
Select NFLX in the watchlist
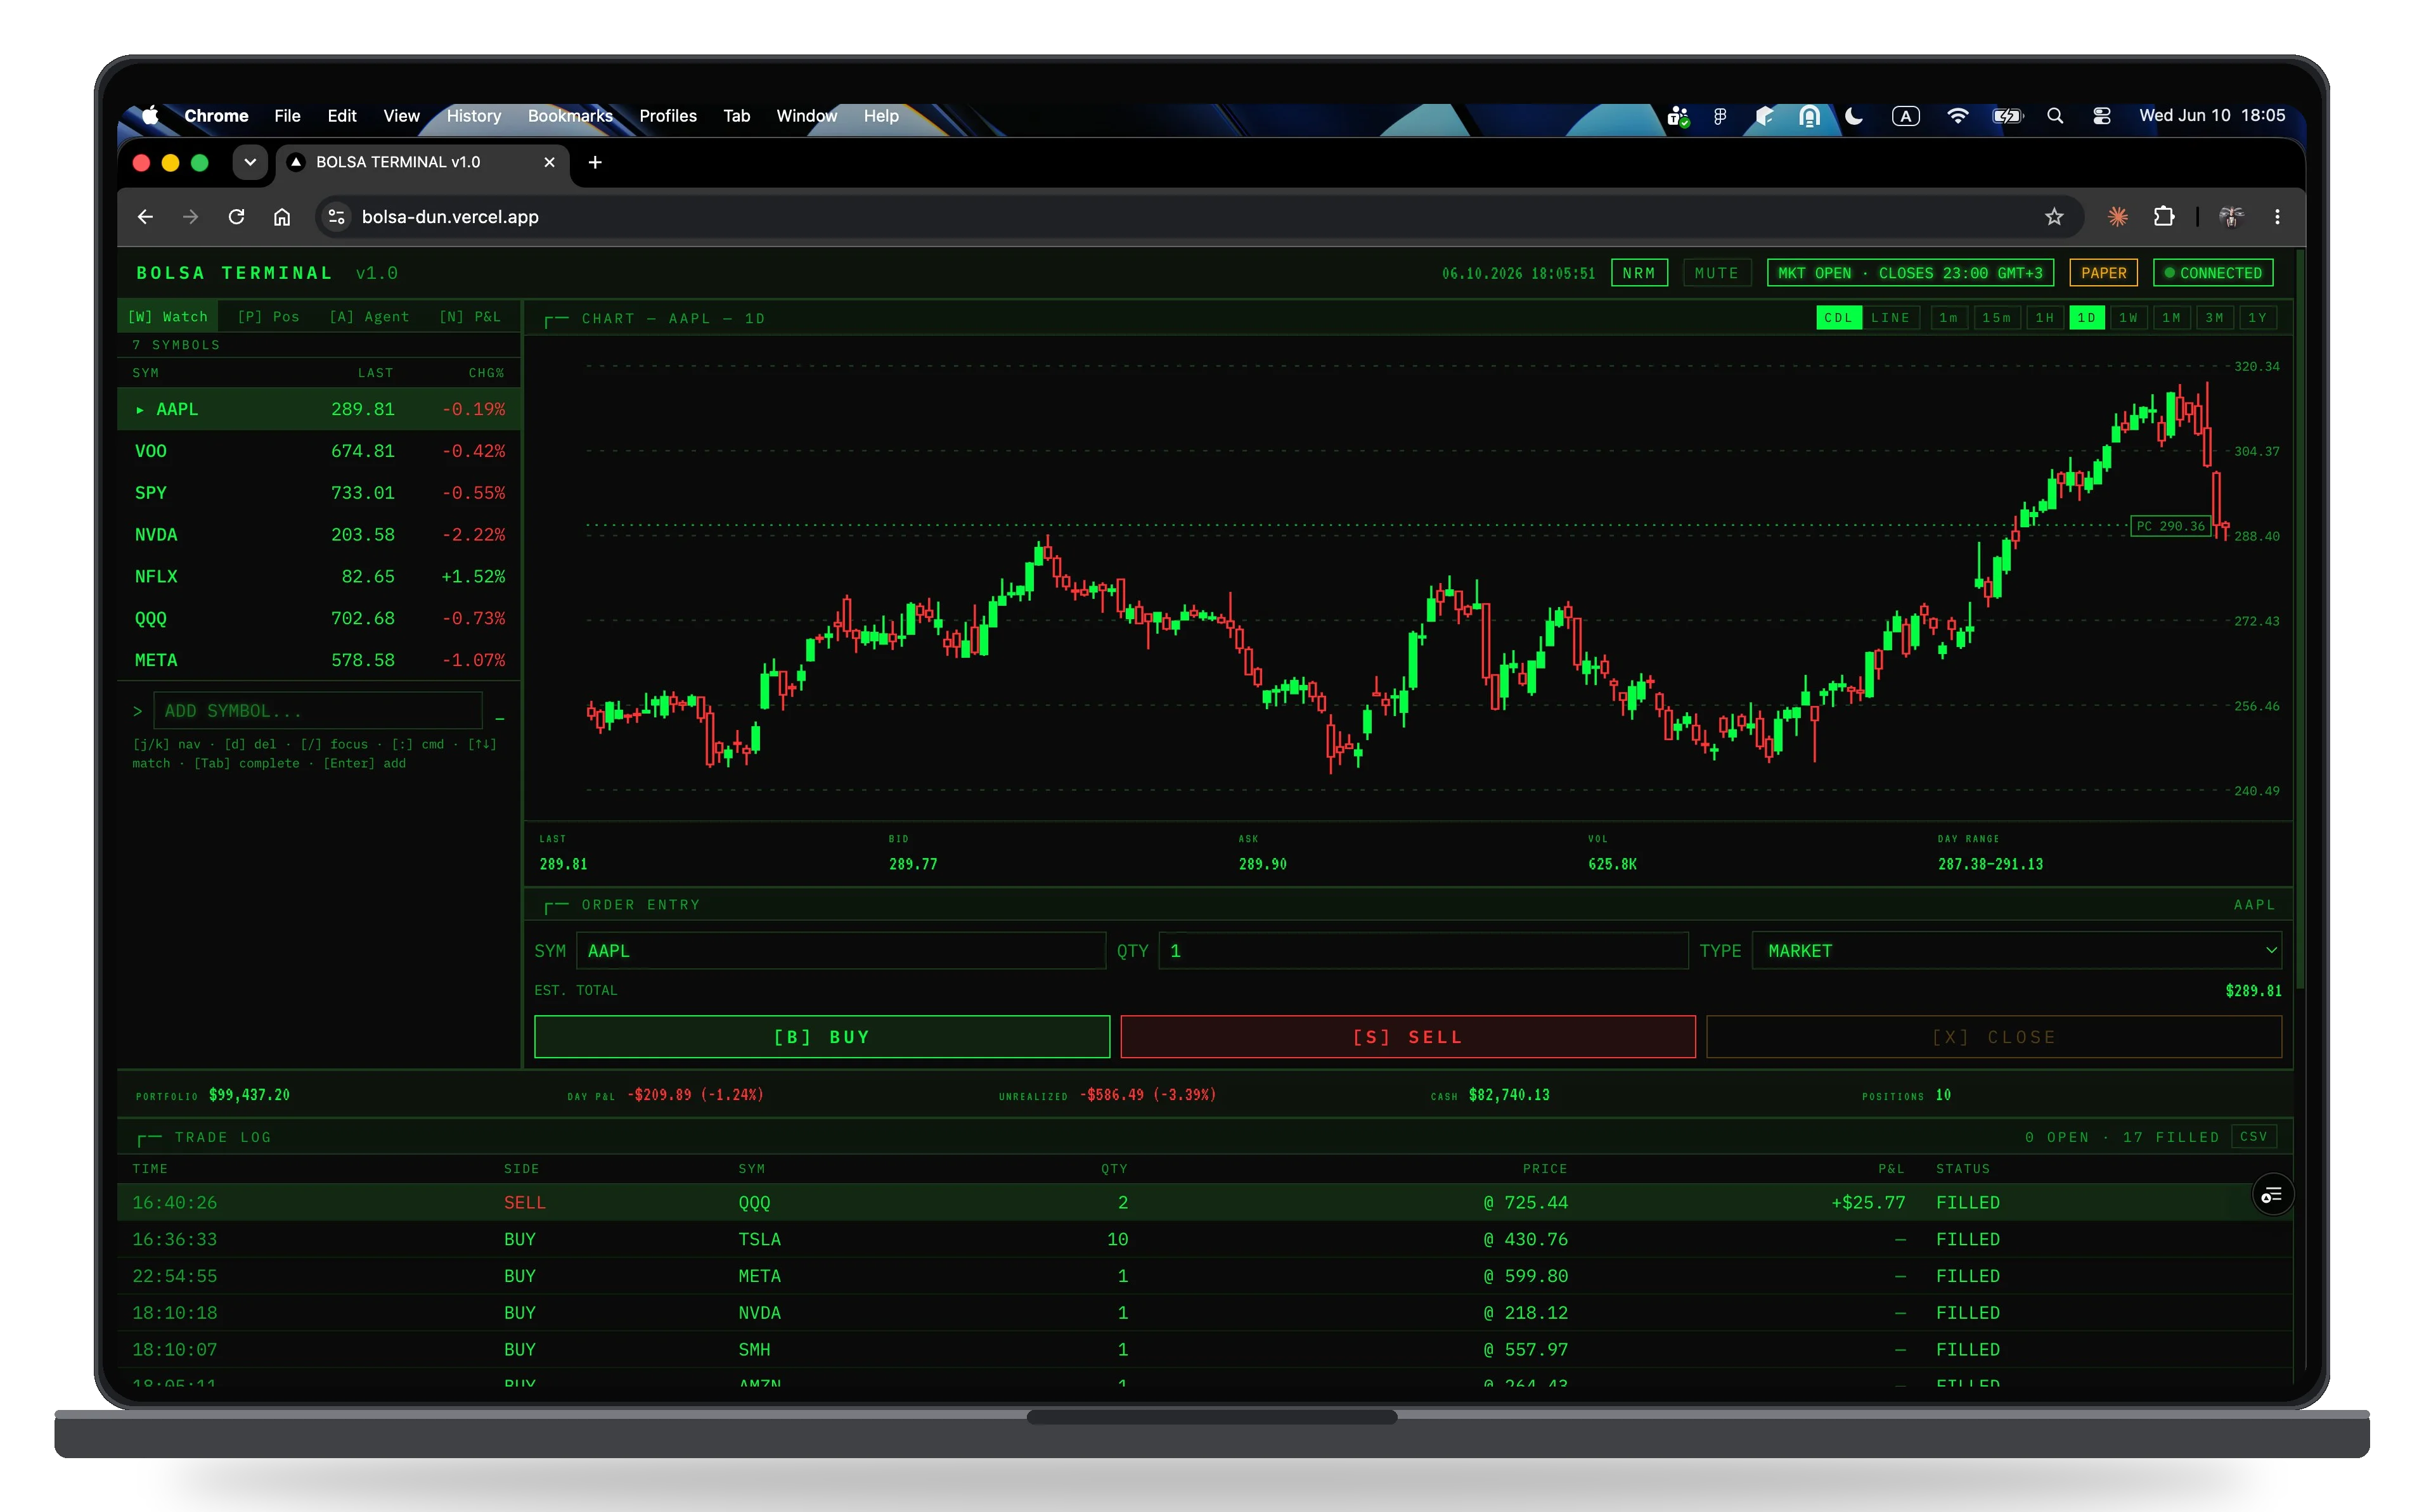(319, 577)
